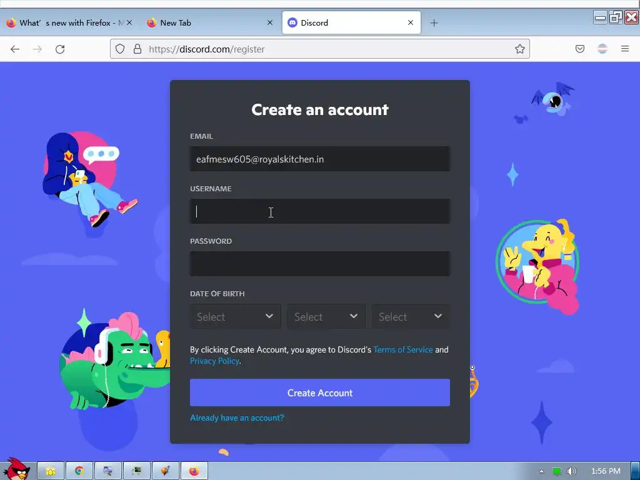Click the 1:56 PM taskbar clock
640x480 pixels.
coord(606,471)
